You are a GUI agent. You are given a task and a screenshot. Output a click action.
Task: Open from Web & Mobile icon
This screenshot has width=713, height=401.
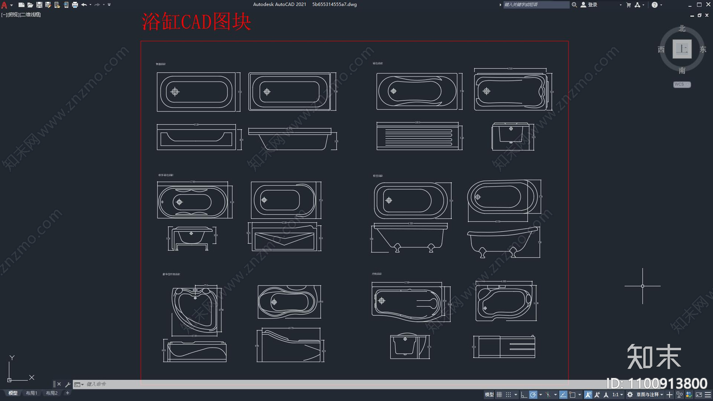click(x=57, y=5)
